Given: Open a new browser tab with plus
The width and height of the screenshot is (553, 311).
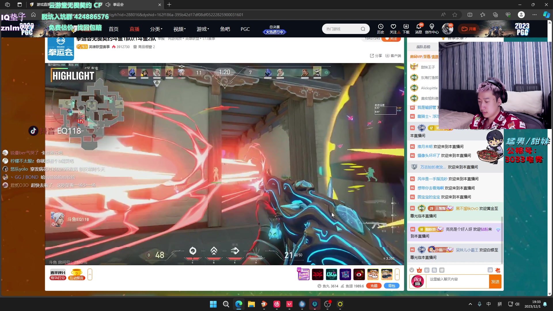Looking at the screenshot, I should point(169,5).
